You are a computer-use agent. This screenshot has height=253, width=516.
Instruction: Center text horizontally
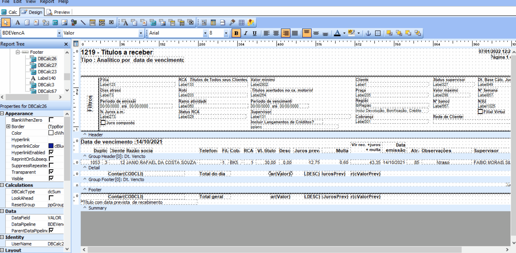click(276, 33)
